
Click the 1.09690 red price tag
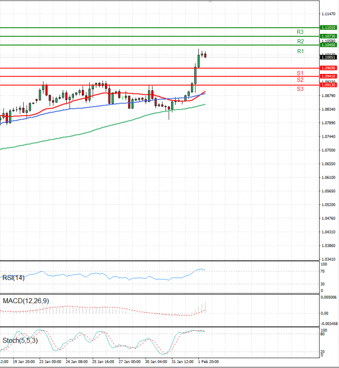pos(328,68)
